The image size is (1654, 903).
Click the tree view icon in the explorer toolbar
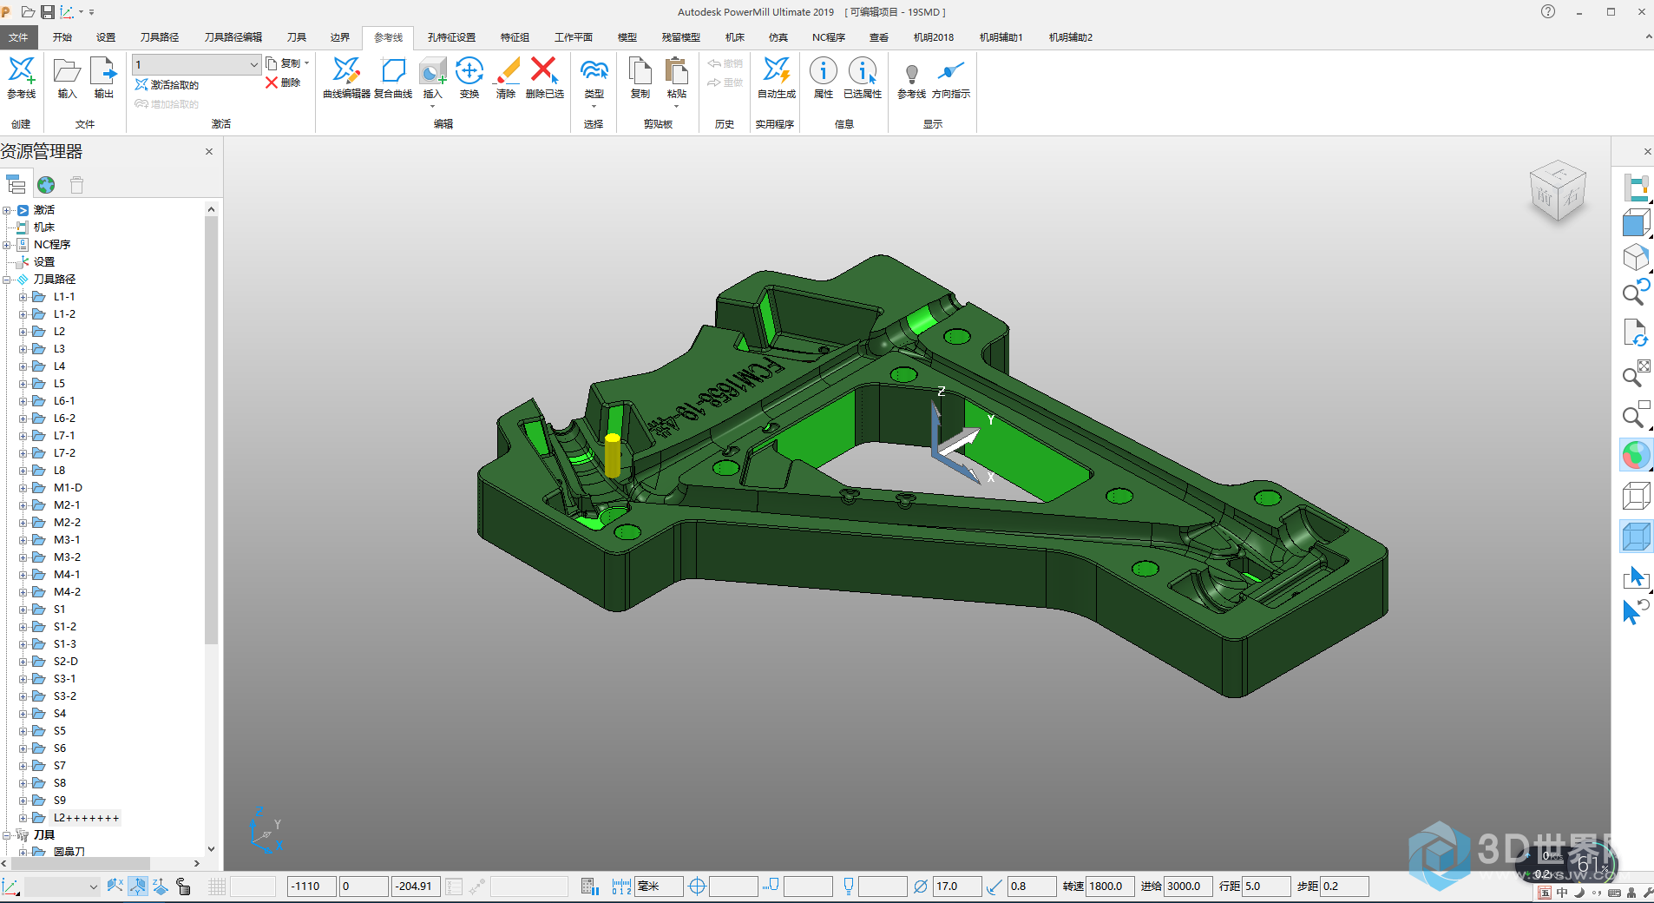tap(16, 185)
